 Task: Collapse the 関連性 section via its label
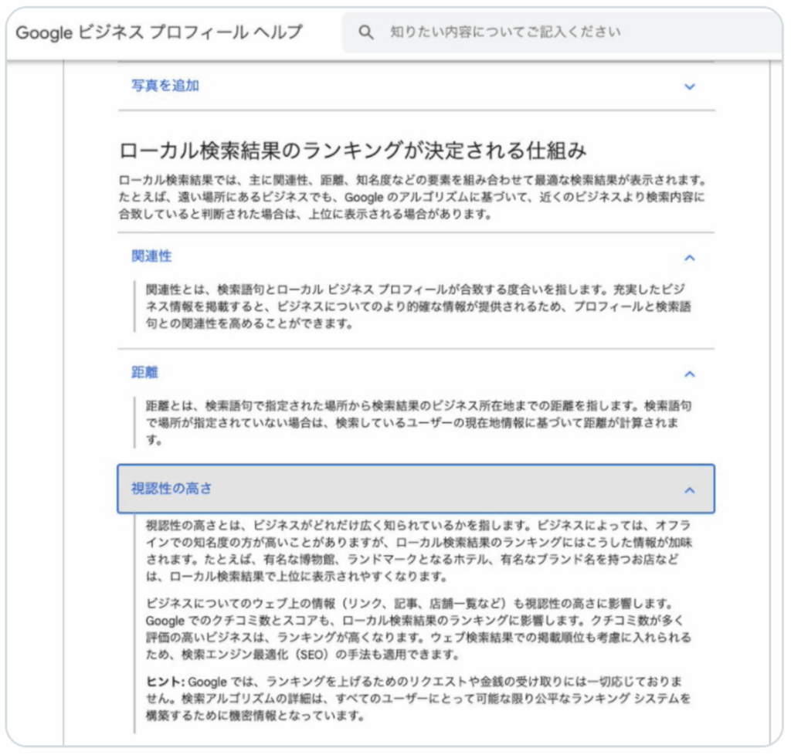tap(151, 256)
